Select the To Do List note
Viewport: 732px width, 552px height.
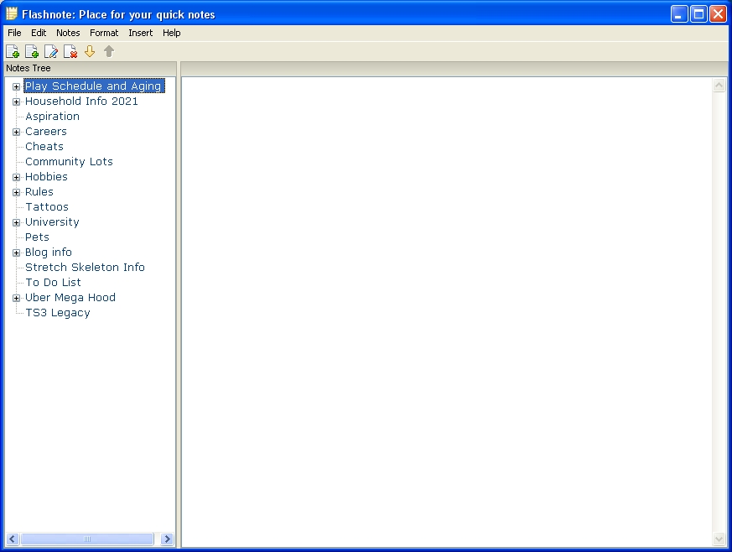click(x=53, y=283)
